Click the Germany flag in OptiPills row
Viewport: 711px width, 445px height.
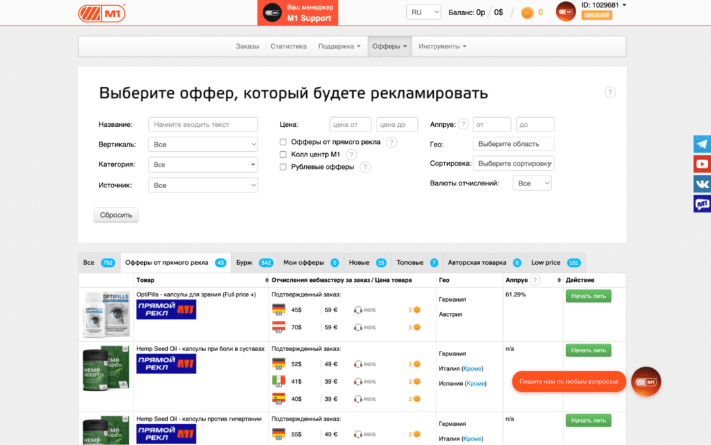pos(278,310)
